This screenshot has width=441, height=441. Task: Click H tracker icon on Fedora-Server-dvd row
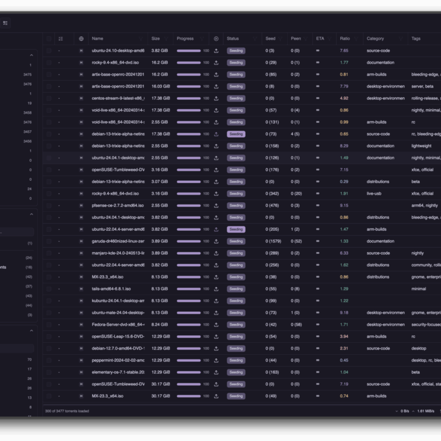pos(81,324)
